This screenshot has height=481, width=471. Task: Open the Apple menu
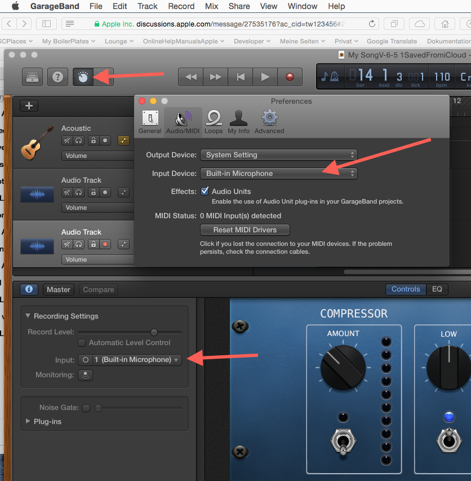tap(16, 6)
